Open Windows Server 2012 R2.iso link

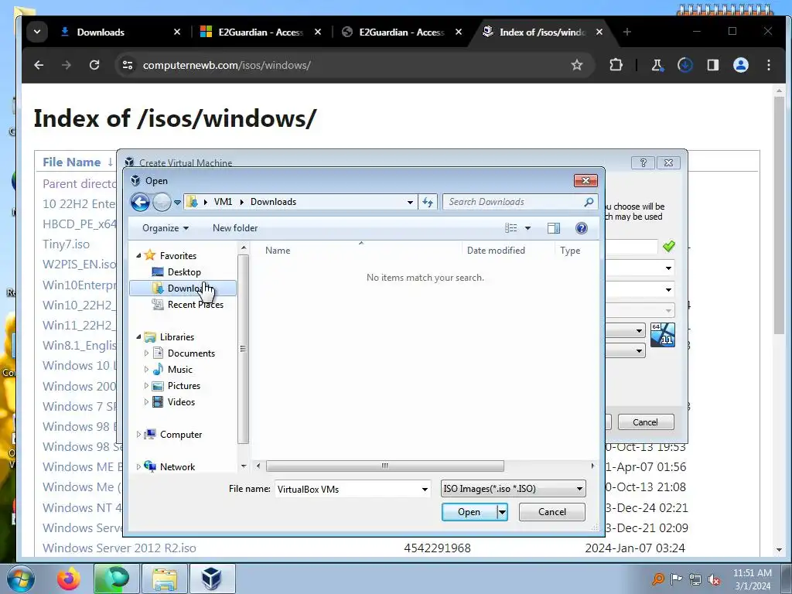[119, 548]
